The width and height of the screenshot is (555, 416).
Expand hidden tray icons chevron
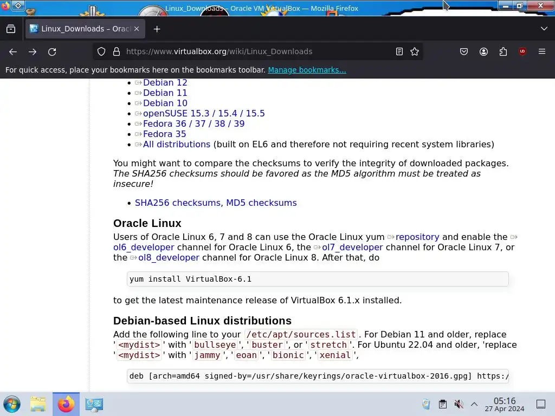[474, 404]
